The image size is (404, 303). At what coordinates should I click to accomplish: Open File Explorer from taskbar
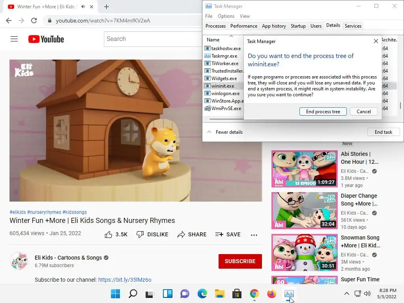[x=219, y=294]
